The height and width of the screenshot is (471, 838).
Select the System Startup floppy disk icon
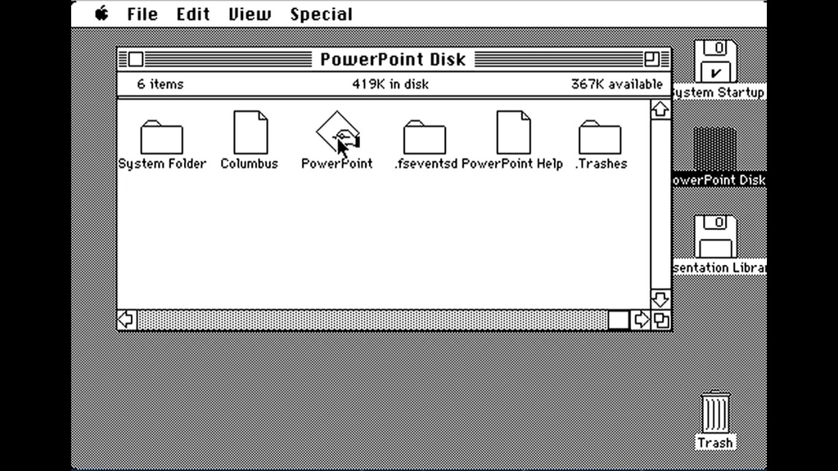coord(715,61)
